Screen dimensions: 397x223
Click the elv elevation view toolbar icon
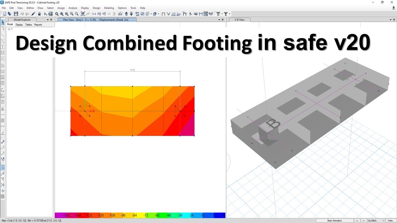(x=104, y=14)
